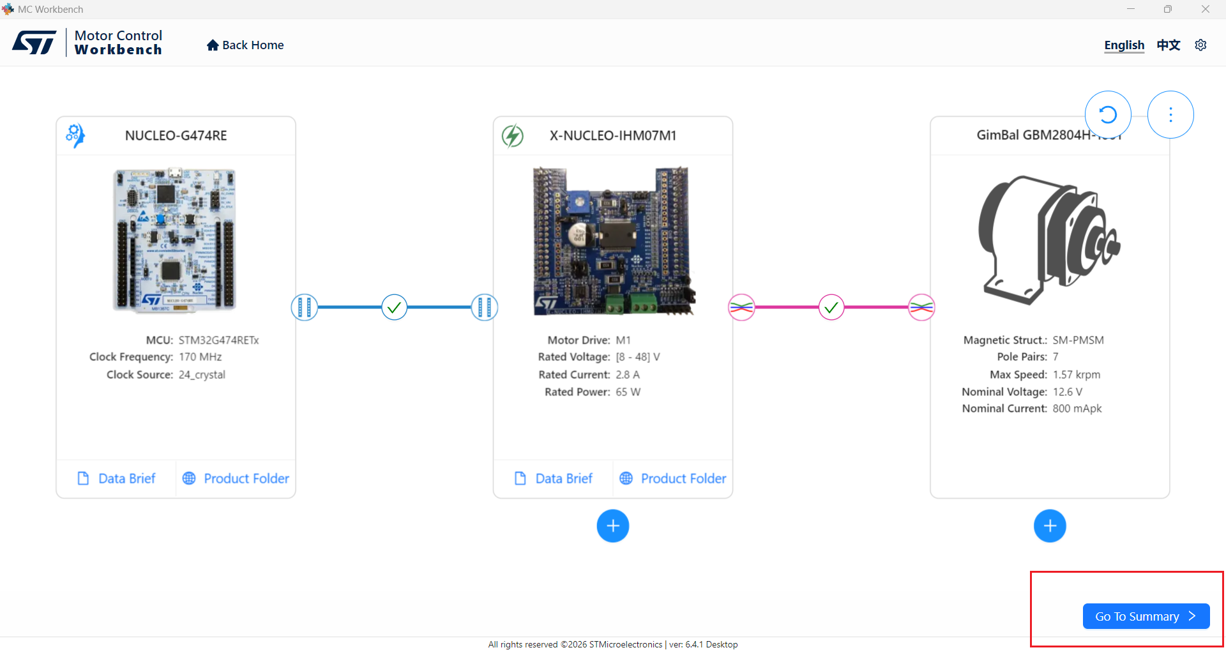Select the X-NUCLEO-IHM07M1 board image
This screenshot has height=650, width=1226.
pyautogui.click(x=613, y=241)
